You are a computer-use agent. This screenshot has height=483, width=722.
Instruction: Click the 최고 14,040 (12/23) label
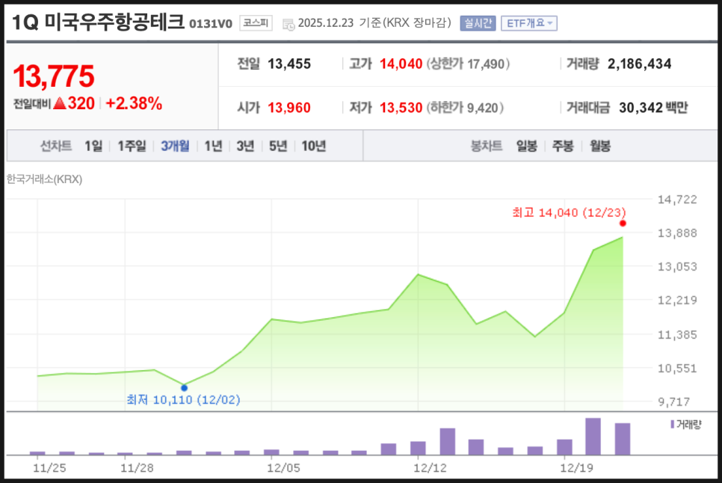click(x=569, y=212)
